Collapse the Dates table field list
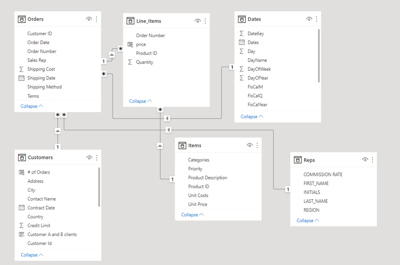Screen dimensions: 400x265 point(252,117)
